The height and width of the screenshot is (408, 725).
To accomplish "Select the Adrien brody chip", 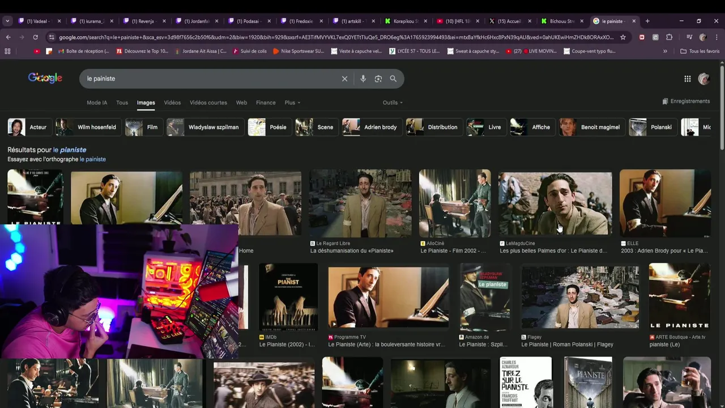I will 372,127.
